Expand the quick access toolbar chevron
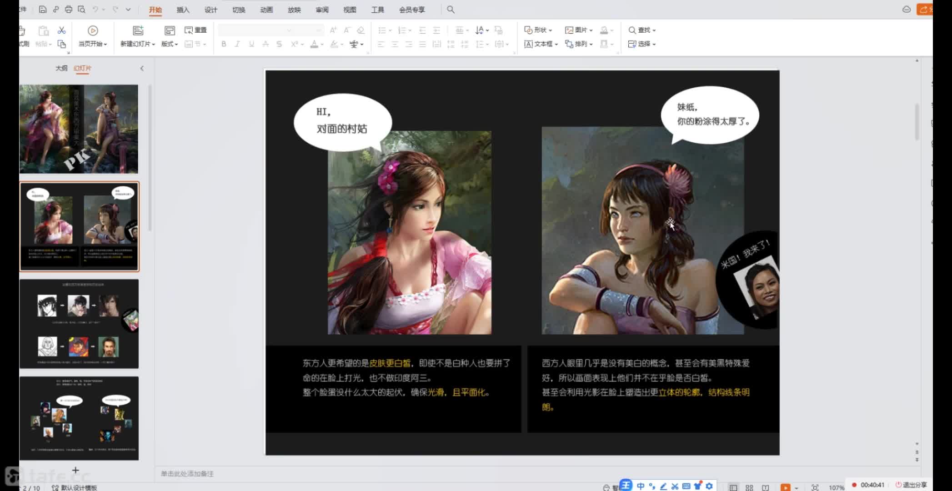The height and width of the screenshot is (491, 952). (128, 9)
